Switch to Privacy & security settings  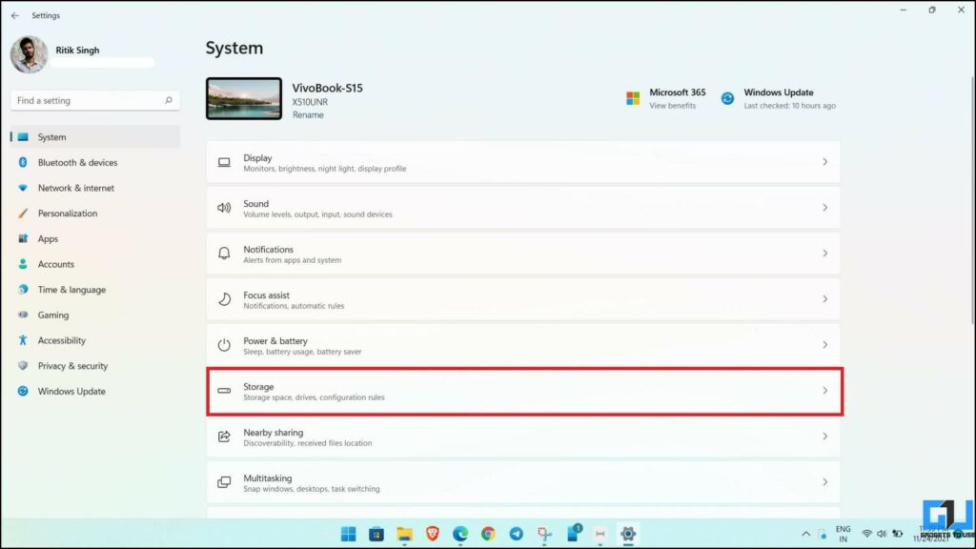tap(21, 365)
